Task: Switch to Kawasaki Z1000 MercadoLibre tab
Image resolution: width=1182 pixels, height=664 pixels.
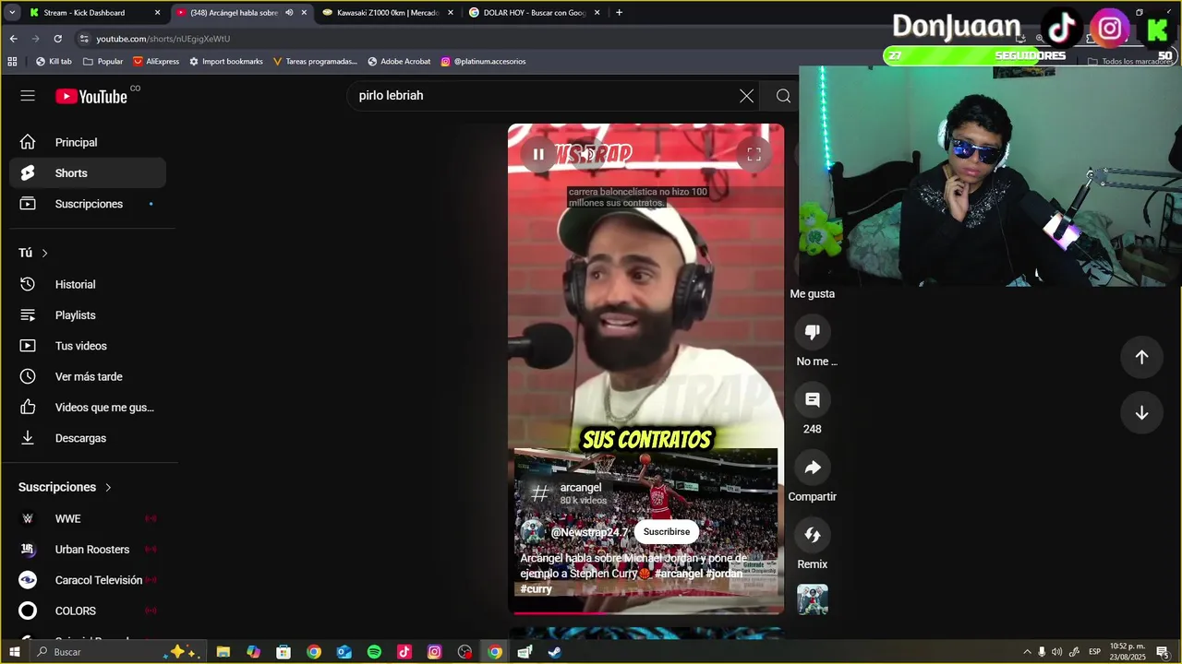Action: click(x=388, y=13)
